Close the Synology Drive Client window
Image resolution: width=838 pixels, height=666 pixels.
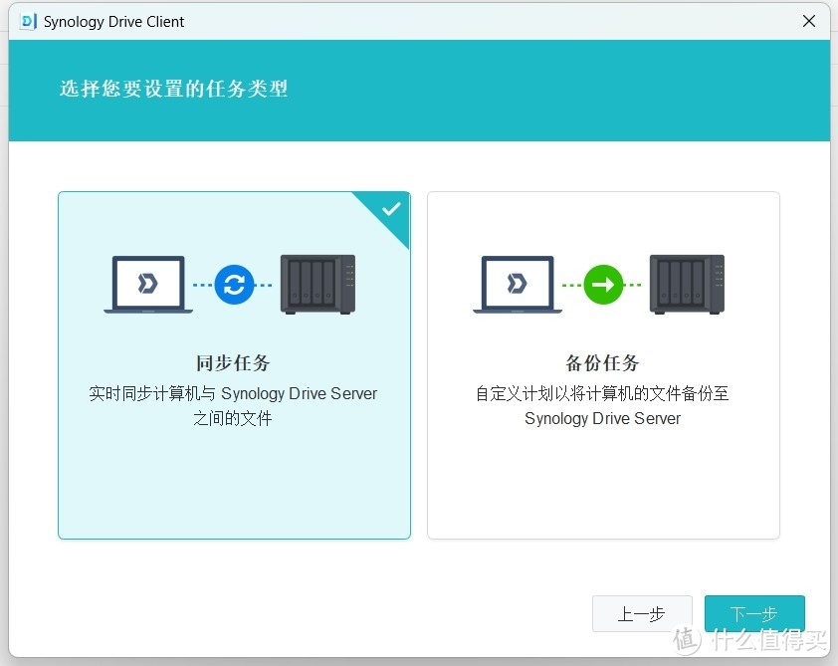click(809, 21)
